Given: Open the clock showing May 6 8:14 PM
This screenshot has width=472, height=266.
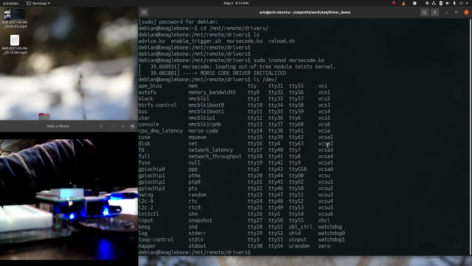Looking at the screenshot, I should pyautogui.click(x=236, y=3).
